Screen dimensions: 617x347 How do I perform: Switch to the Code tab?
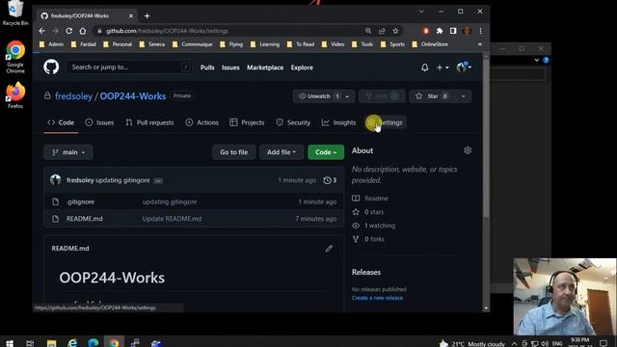61,122
